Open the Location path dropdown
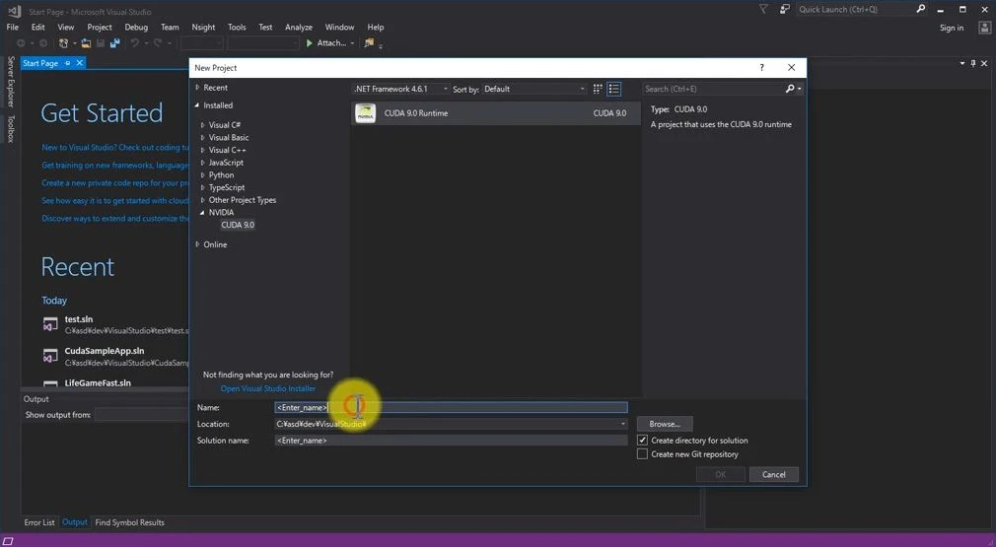This screenshot has height=547, width=996. [x=622, y=424]
